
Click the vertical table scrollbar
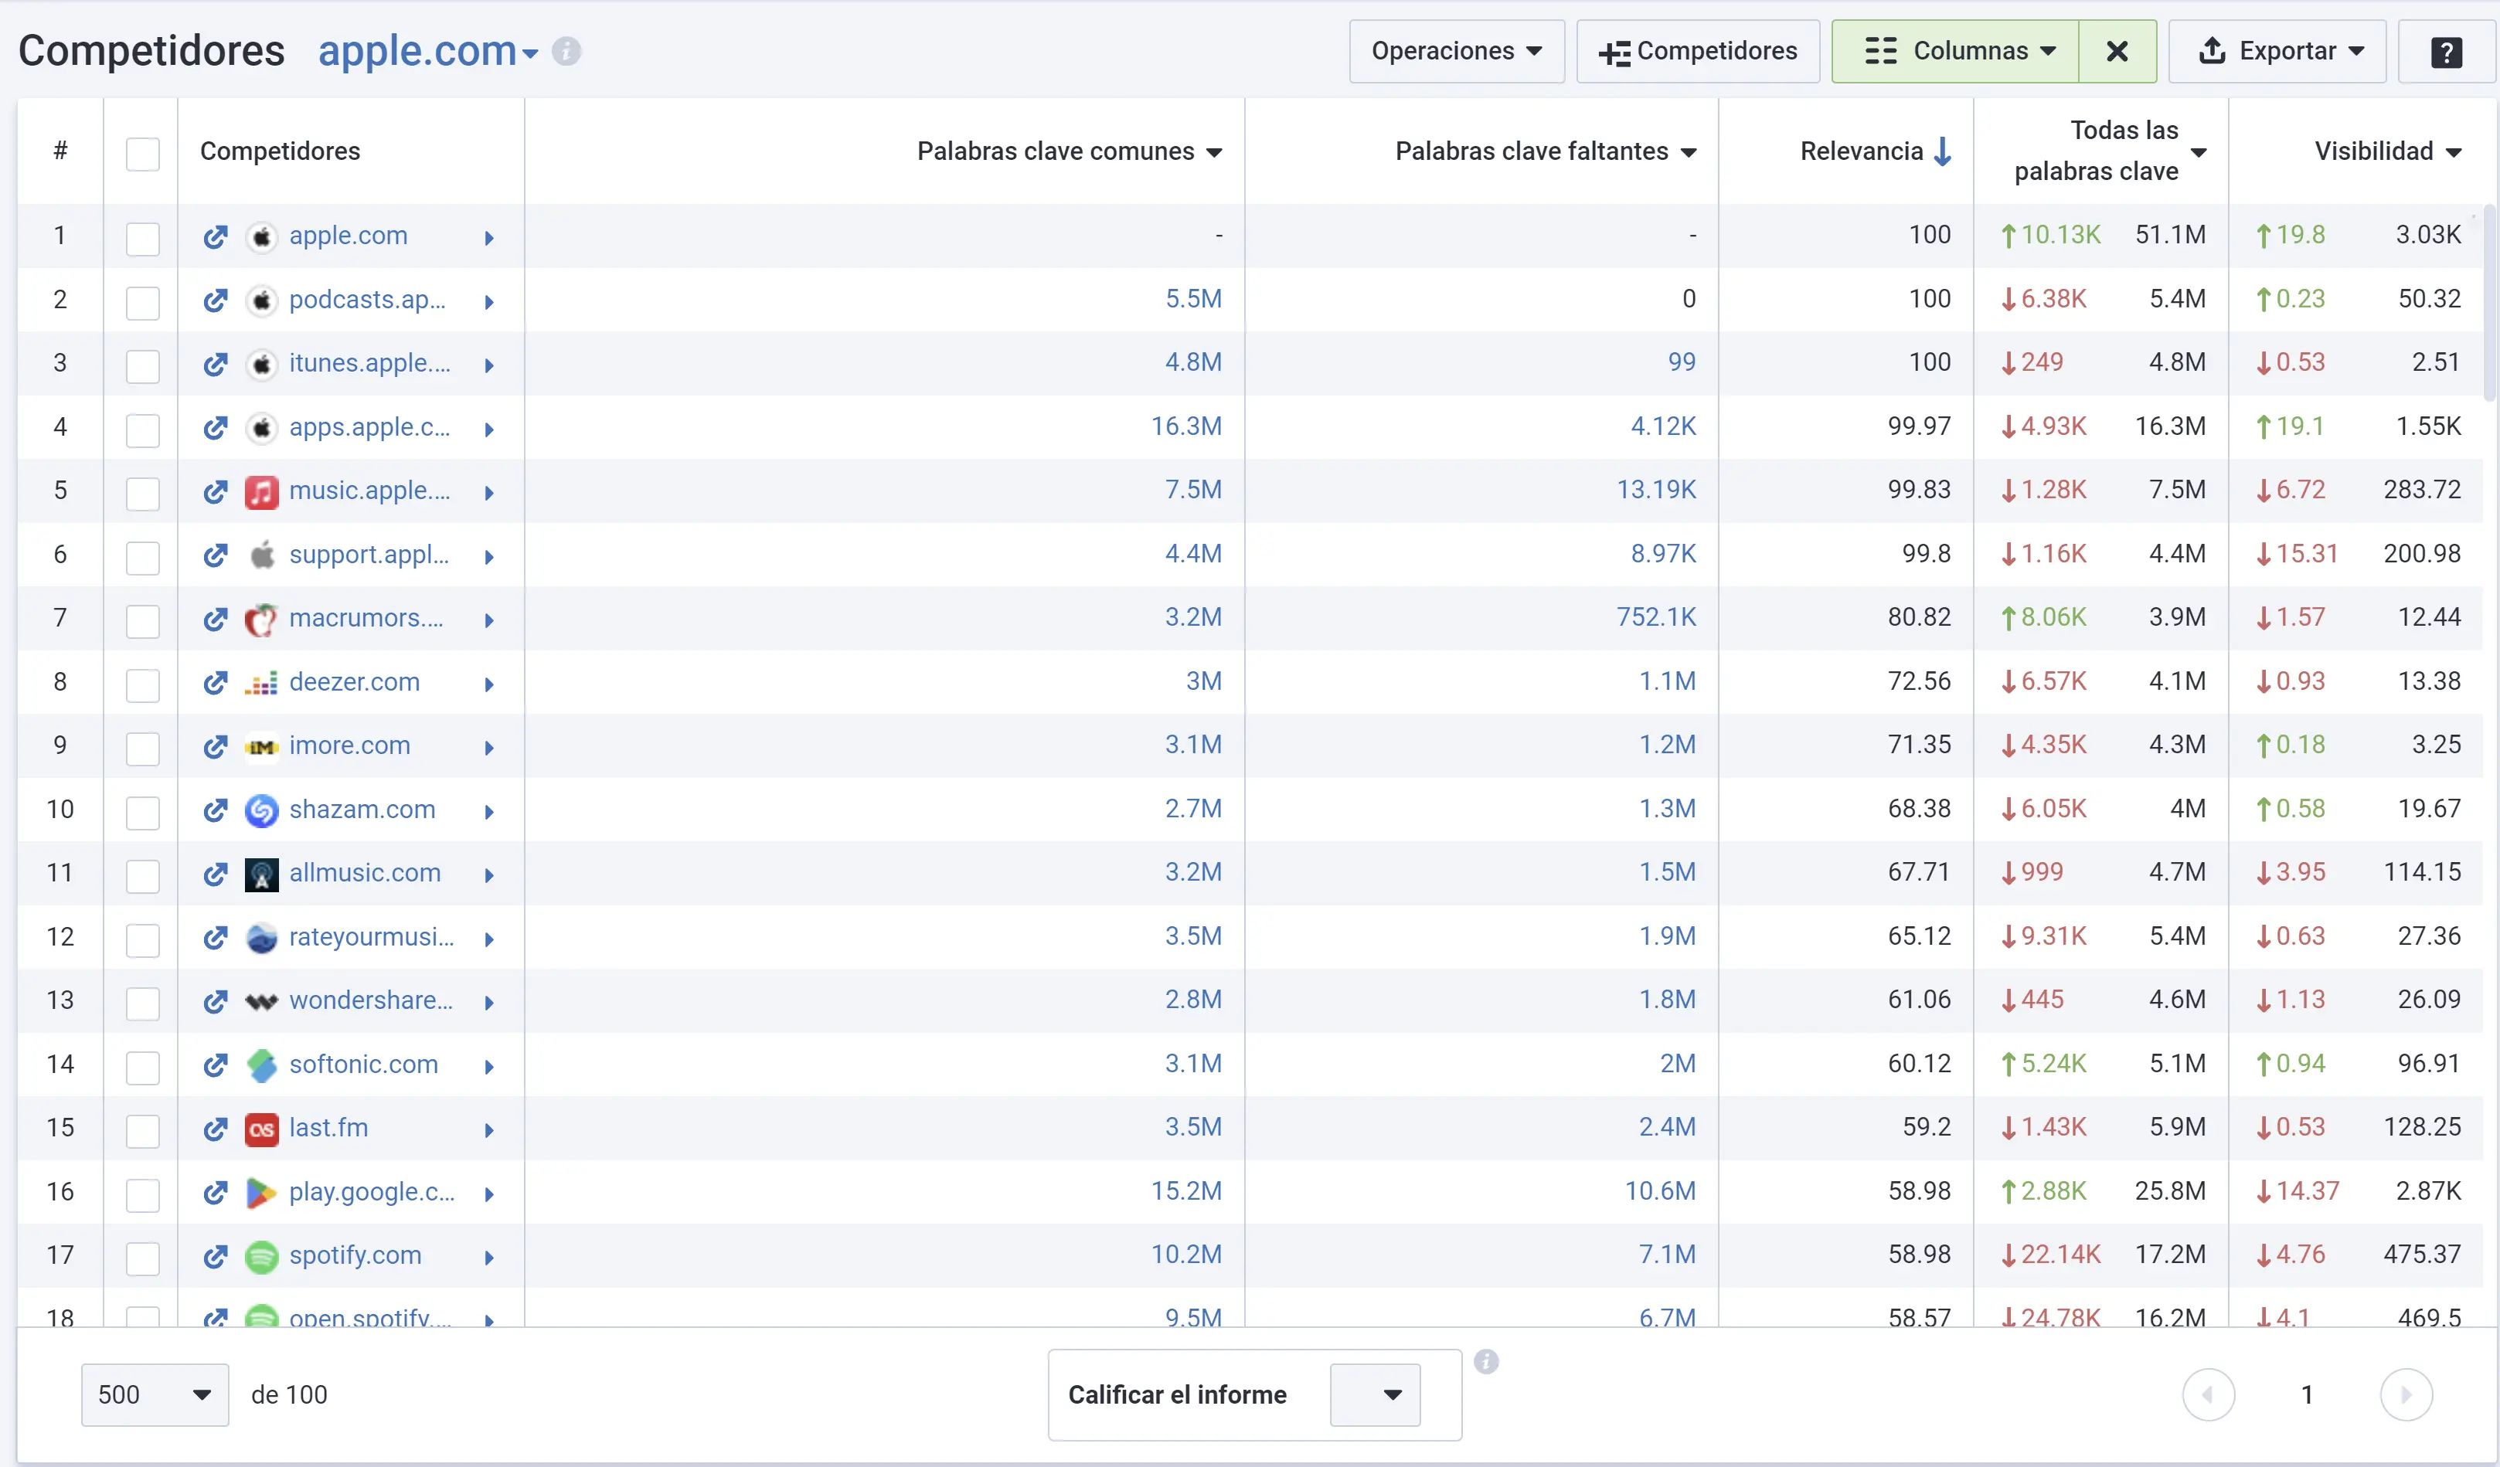(x=2488, y=303)
